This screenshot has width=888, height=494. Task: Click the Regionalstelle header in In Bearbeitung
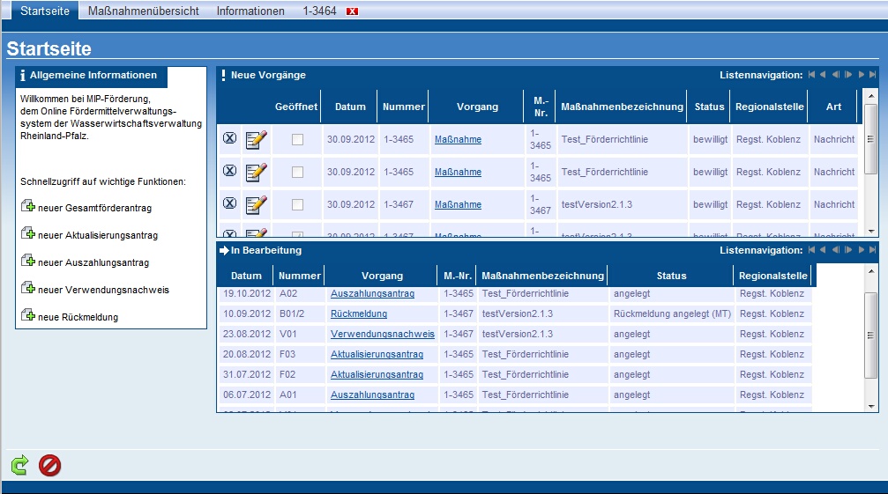pos(773,276)
